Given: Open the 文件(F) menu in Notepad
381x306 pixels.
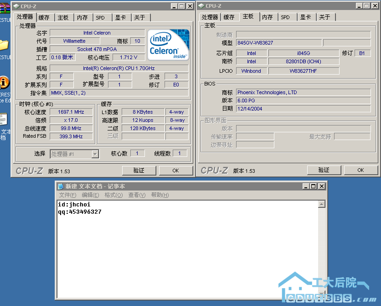Looking at the screenshot, I should tap(67, 195).
